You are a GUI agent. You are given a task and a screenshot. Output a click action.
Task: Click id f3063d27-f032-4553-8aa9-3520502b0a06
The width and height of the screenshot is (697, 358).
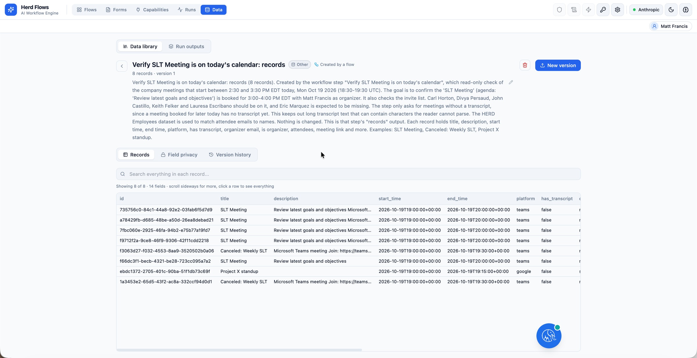click(x=167, y=251)
